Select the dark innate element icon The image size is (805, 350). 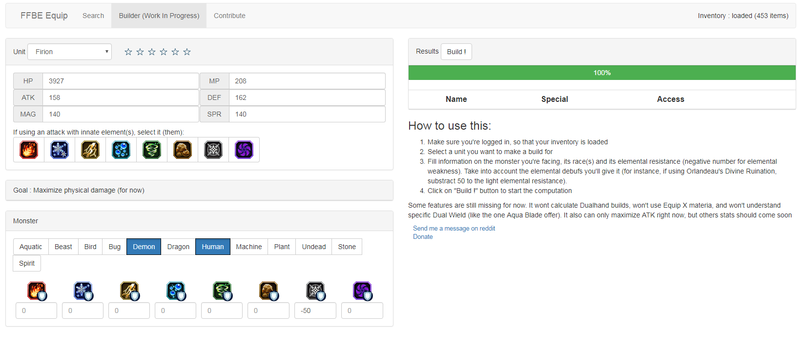(244, 150)
